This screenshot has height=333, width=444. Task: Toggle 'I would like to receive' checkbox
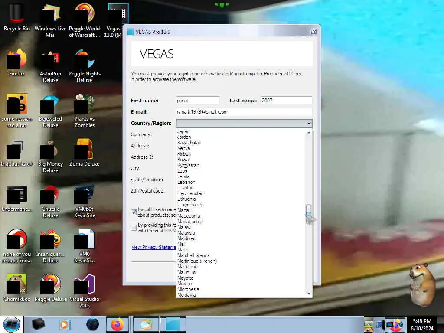[134, 212]
